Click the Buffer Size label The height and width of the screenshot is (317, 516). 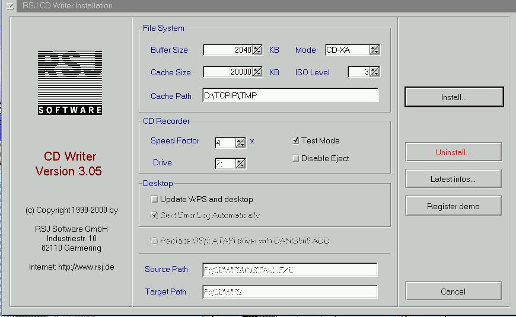coord(169,50)
